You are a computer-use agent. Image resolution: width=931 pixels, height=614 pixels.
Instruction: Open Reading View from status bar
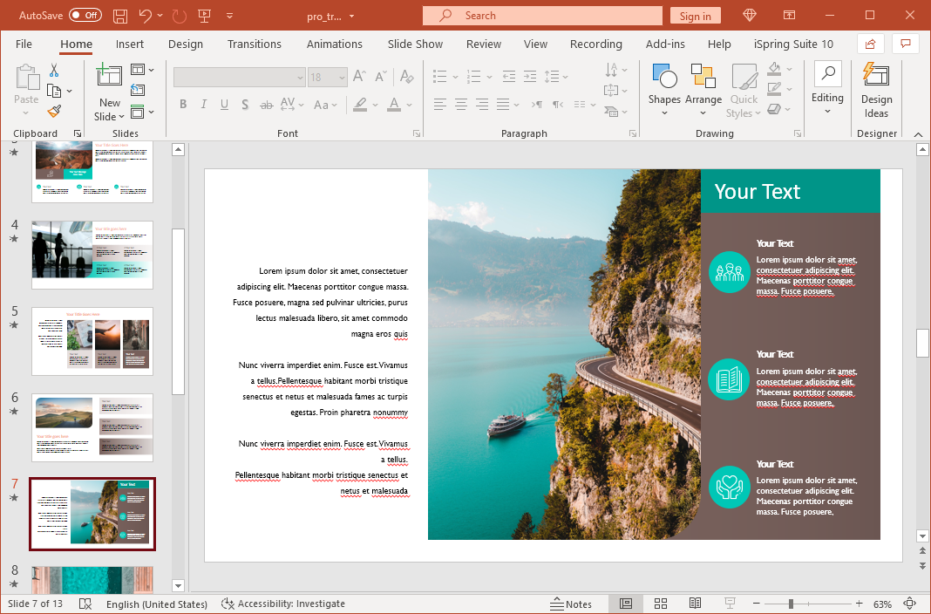tap(695, 604)
